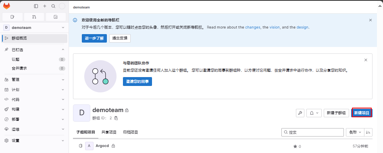The width and height of the screenshot is (383, 153).
Task: Open the changes link
Action: (x=252, y=27)
